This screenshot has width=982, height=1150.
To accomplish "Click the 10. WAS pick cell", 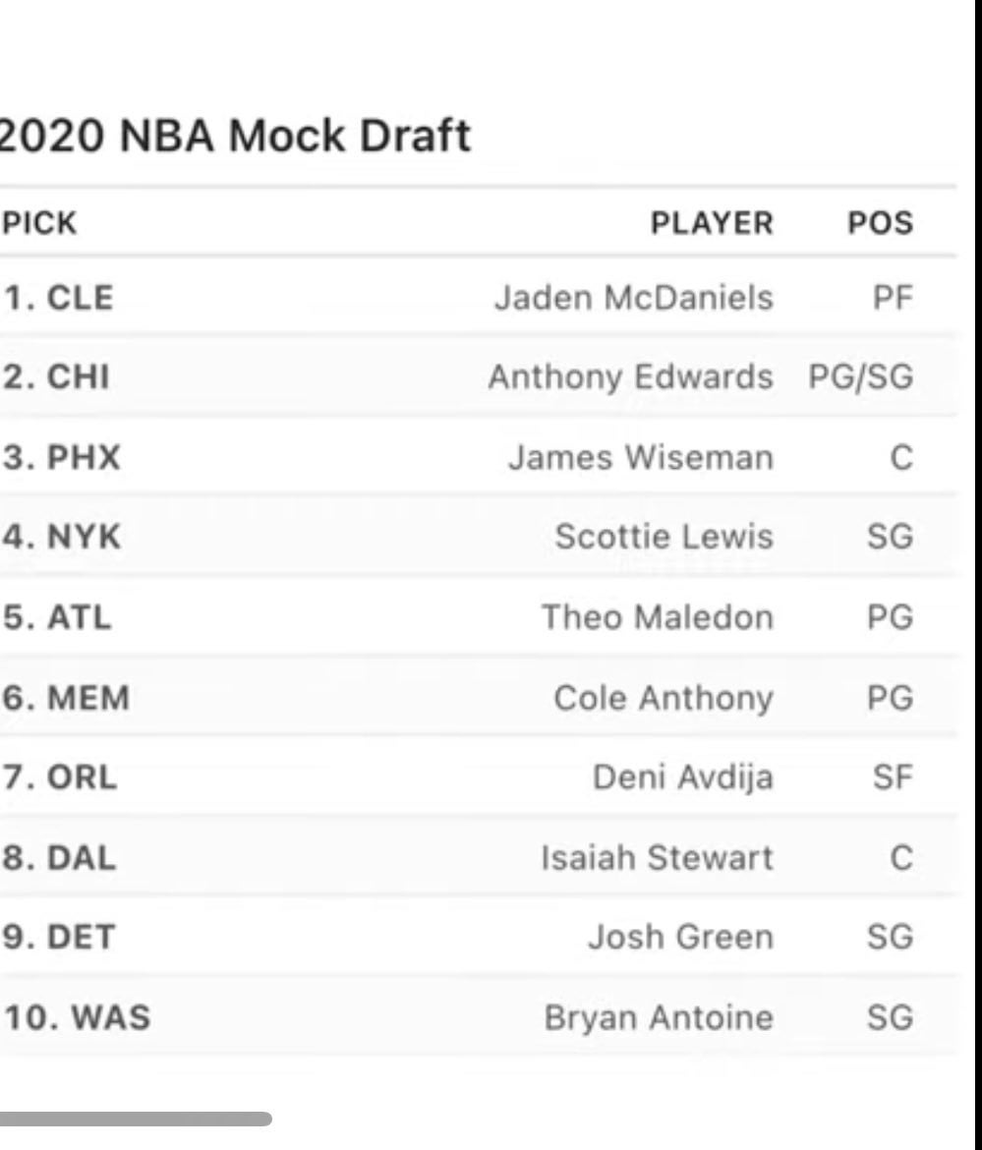I will coord(76,1018).
